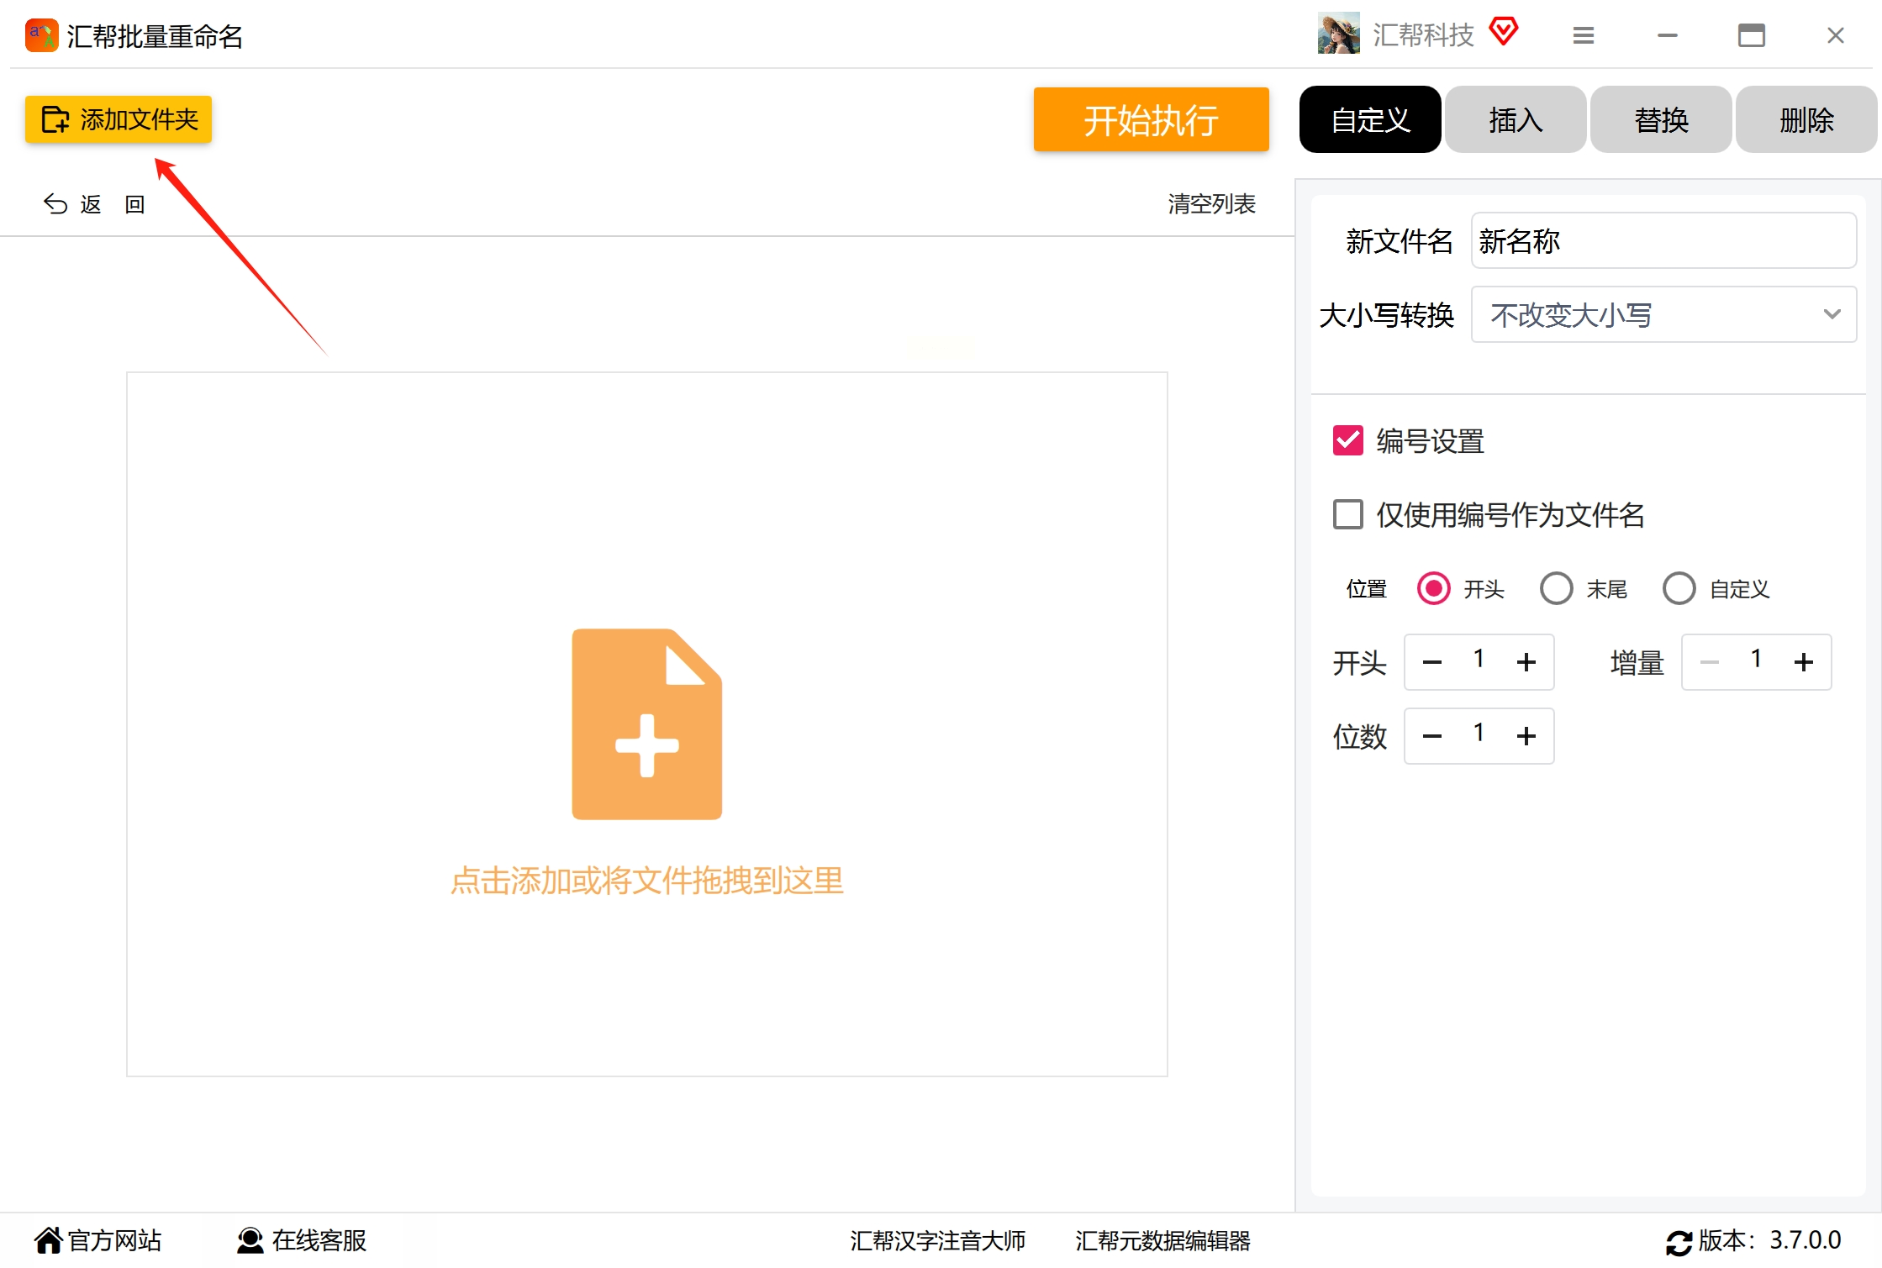Image resolution: width=1882 pixels, height=1268 pixels.
Task: Select the 自定义 position radio button
Action: 1679,588
